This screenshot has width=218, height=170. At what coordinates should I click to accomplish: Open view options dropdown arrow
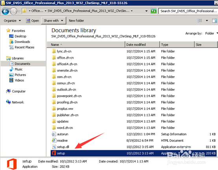tap(207, 21)
